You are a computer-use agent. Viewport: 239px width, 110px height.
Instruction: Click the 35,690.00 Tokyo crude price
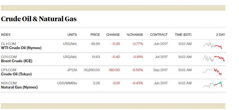[92, 70]
